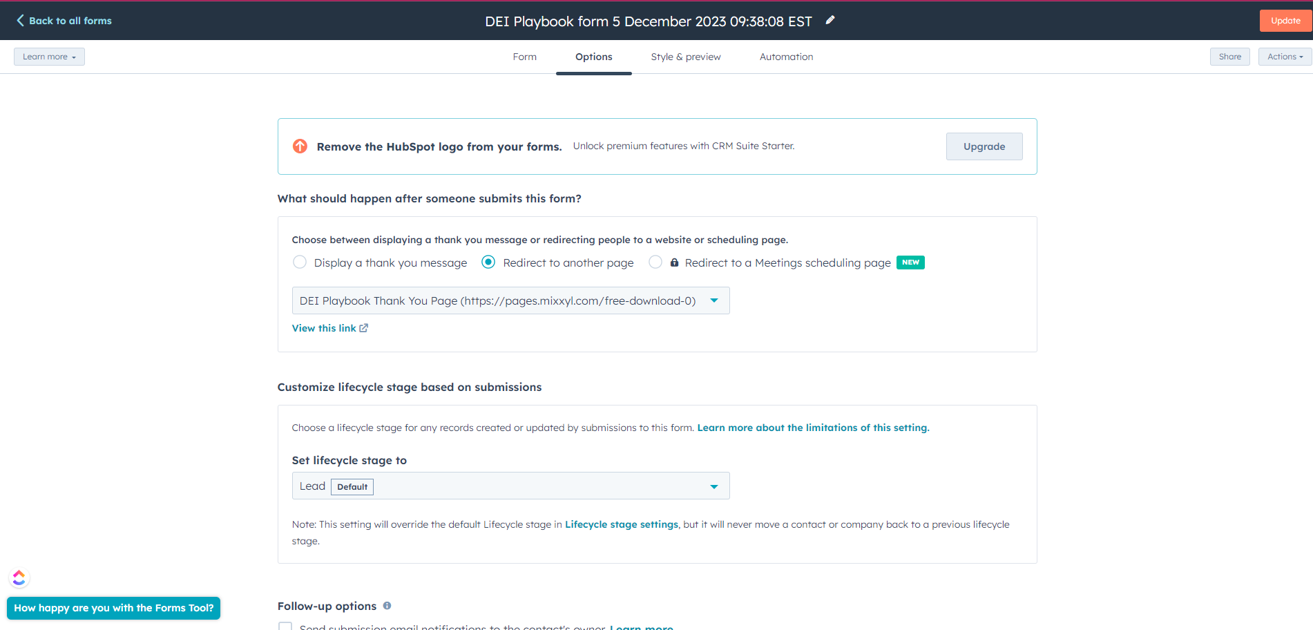Select 'Display a thank you message'
1313x630 pixels.
299,262
